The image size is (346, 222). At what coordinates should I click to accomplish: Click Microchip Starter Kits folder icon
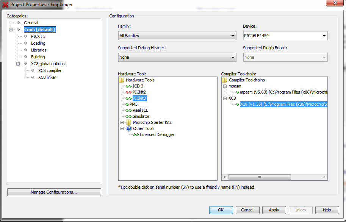point(128,122)
